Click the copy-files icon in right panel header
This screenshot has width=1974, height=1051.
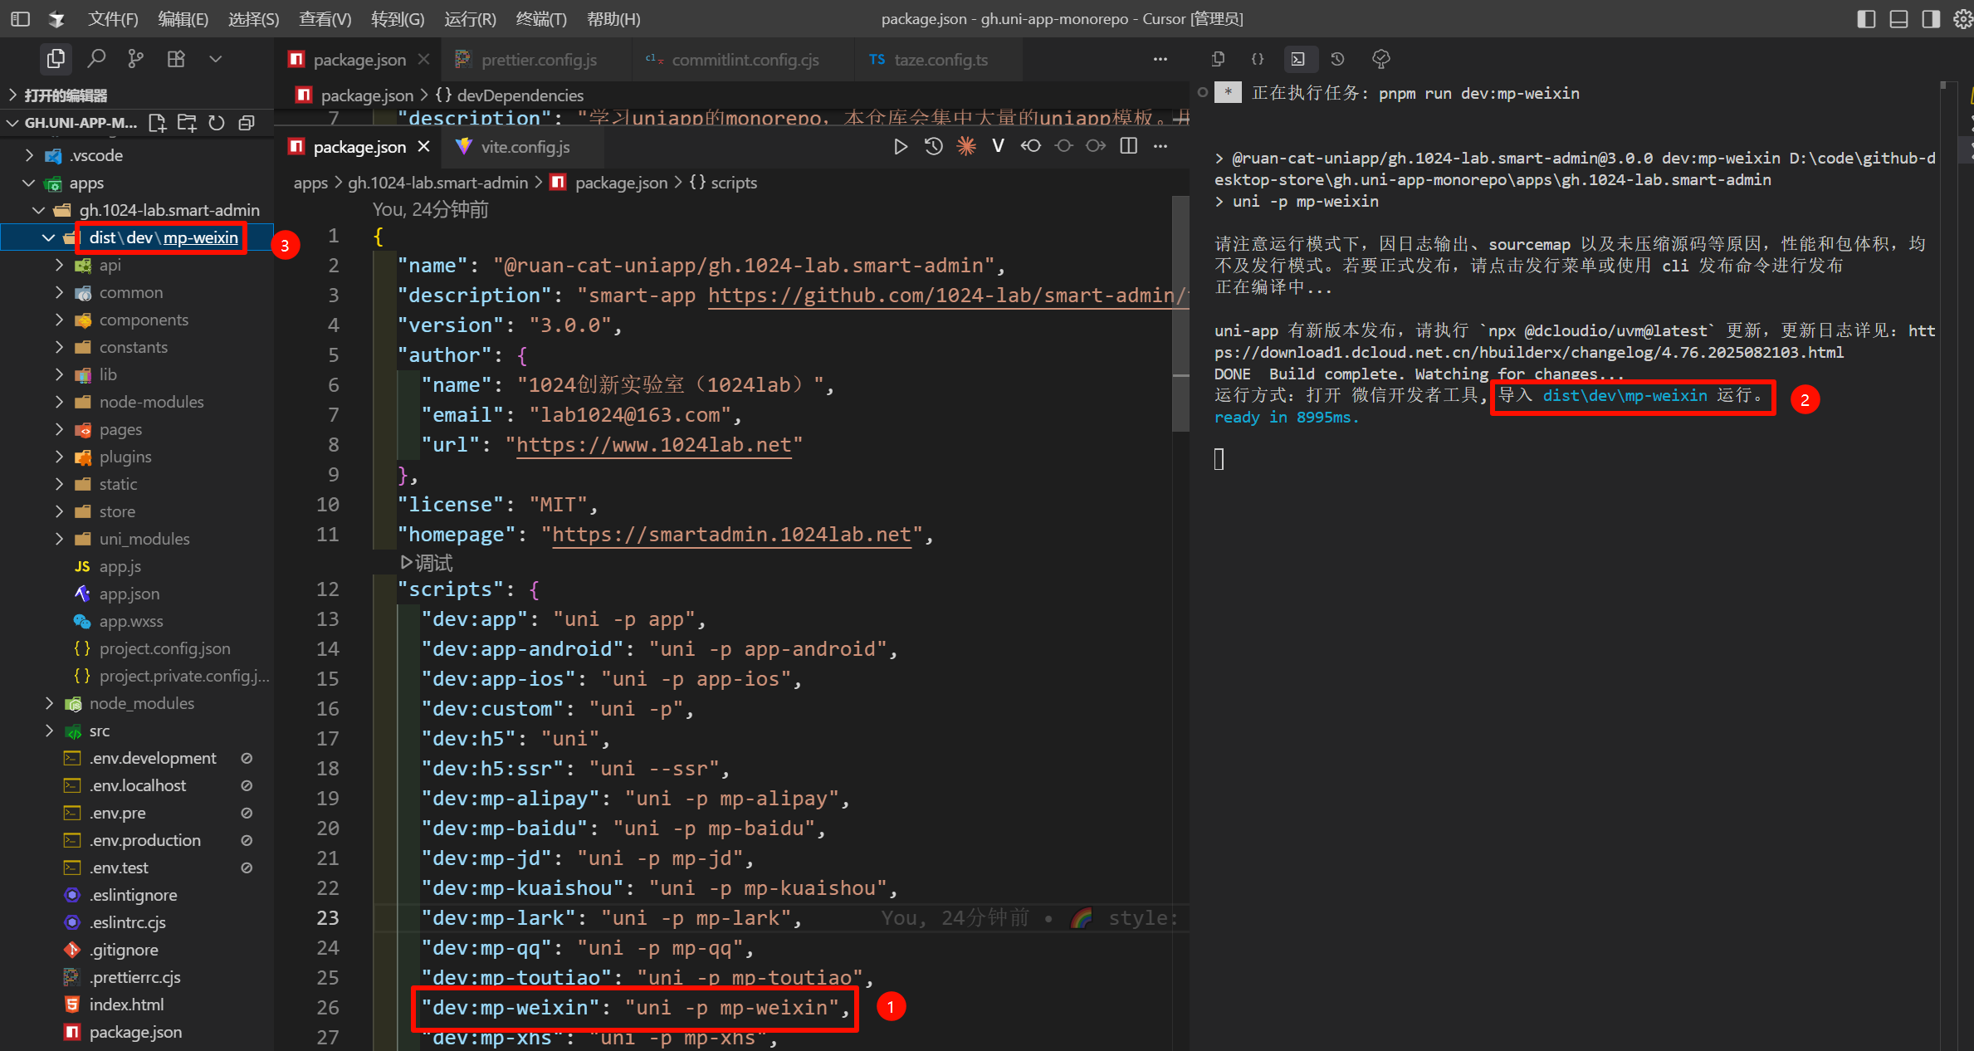pyautogui.click(x=1218, y=59)
